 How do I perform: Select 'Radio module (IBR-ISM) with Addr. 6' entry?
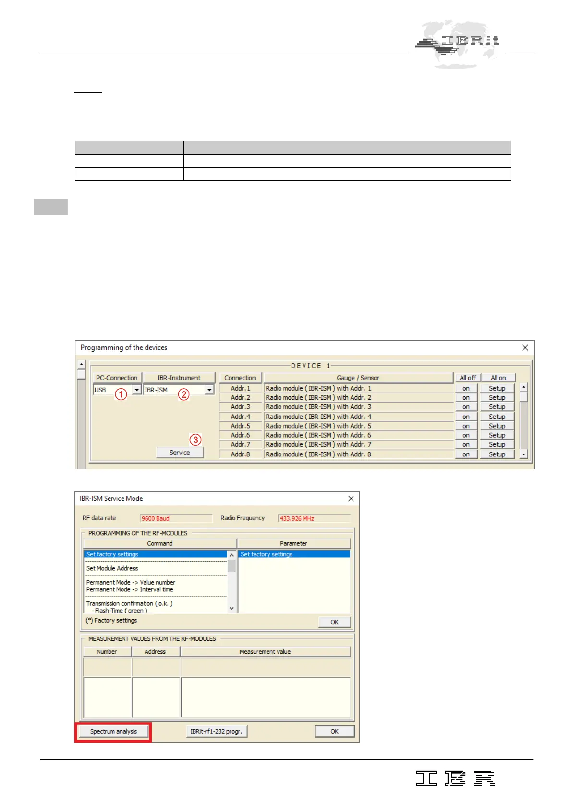point(358,435)
